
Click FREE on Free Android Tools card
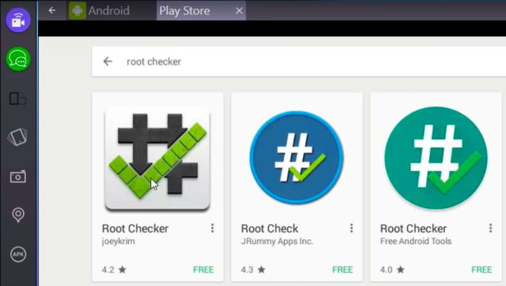coord(481,269)
